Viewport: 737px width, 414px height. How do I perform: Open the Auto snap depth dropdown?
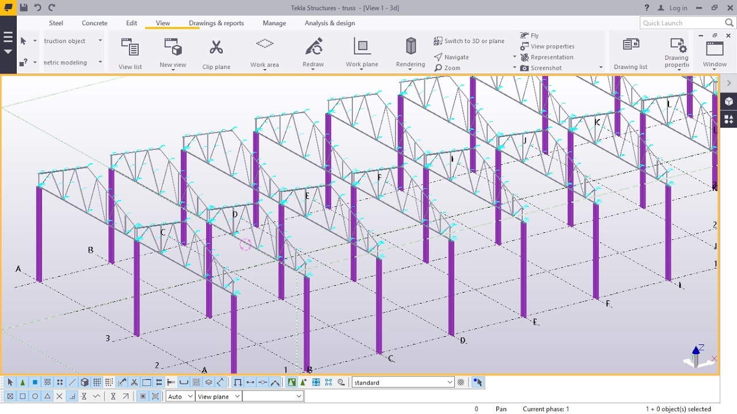tap(180, 396)
